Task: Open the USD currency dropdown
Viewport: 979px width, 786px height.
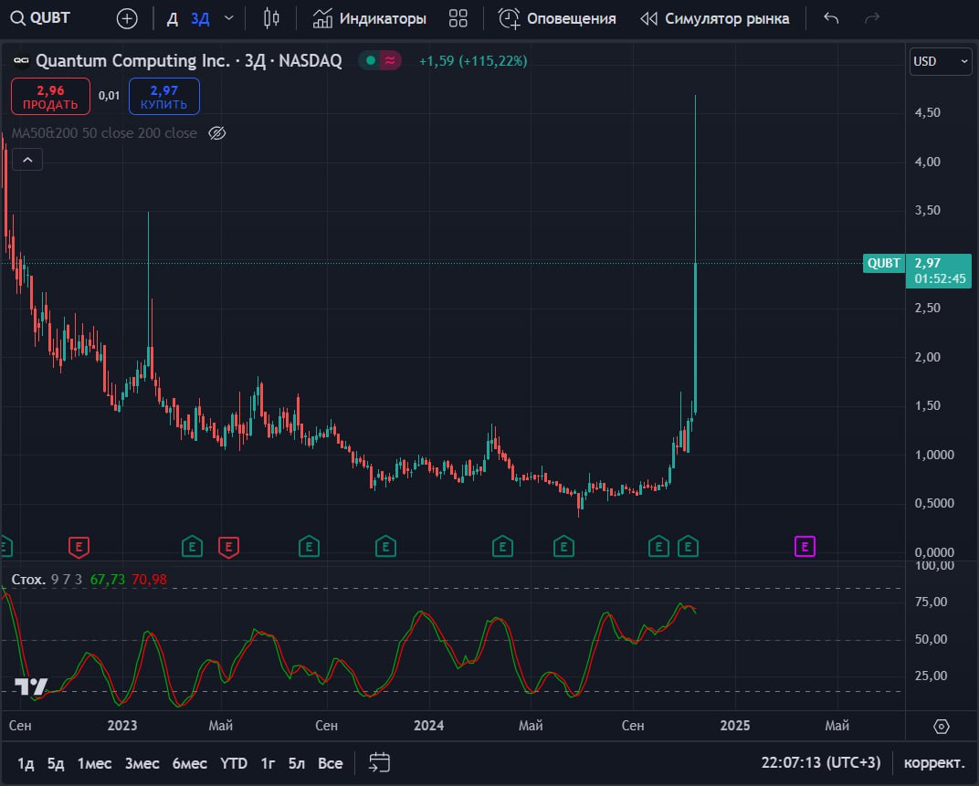Action: (941, 61)
